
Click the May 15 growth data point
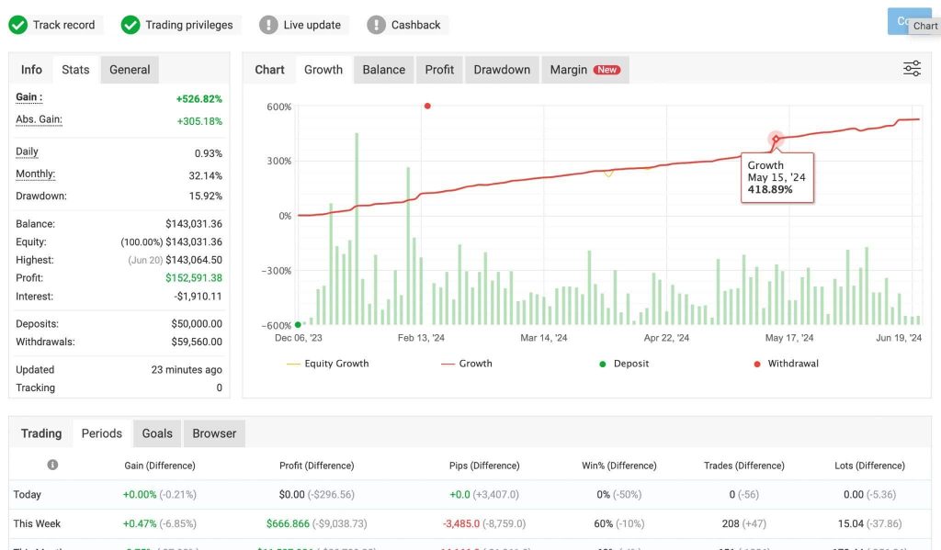[776, 140]
